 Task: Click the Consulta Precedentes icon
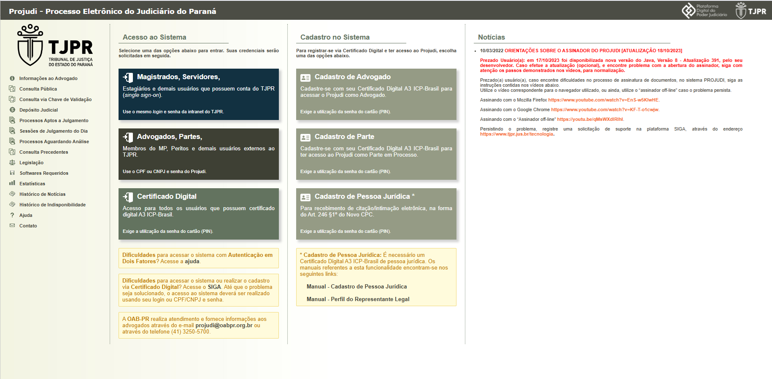[12, 152]
